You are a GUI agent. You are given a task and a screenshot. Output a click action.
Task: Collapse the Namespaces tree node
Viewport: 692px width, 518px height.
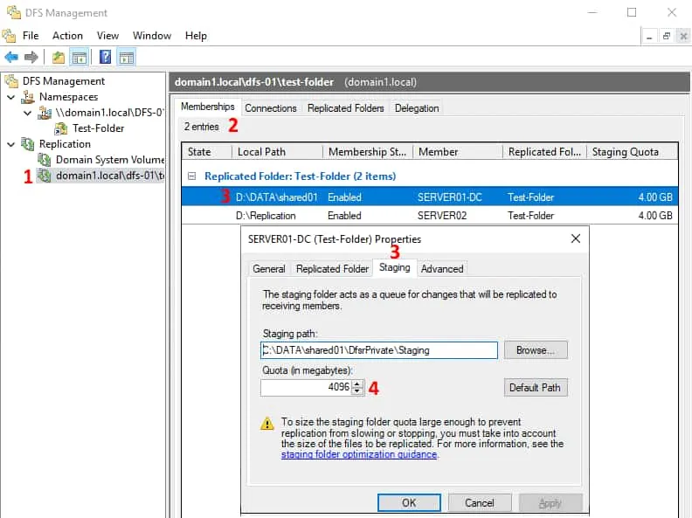(10, 97)
